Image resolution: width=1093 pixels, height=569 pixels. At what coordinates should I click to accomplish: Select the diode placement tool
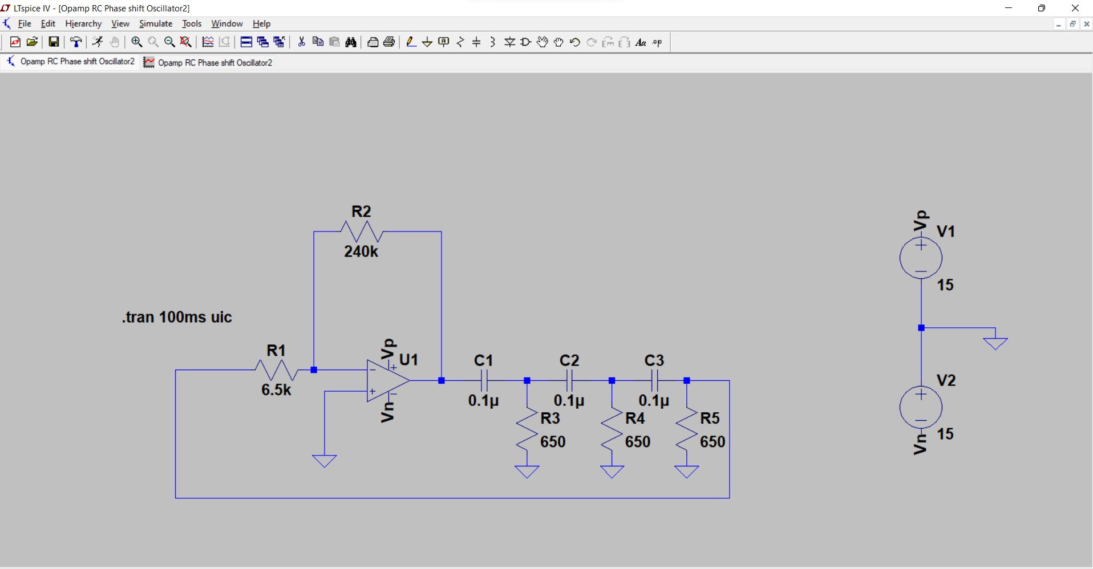click(x=509, y=42)
